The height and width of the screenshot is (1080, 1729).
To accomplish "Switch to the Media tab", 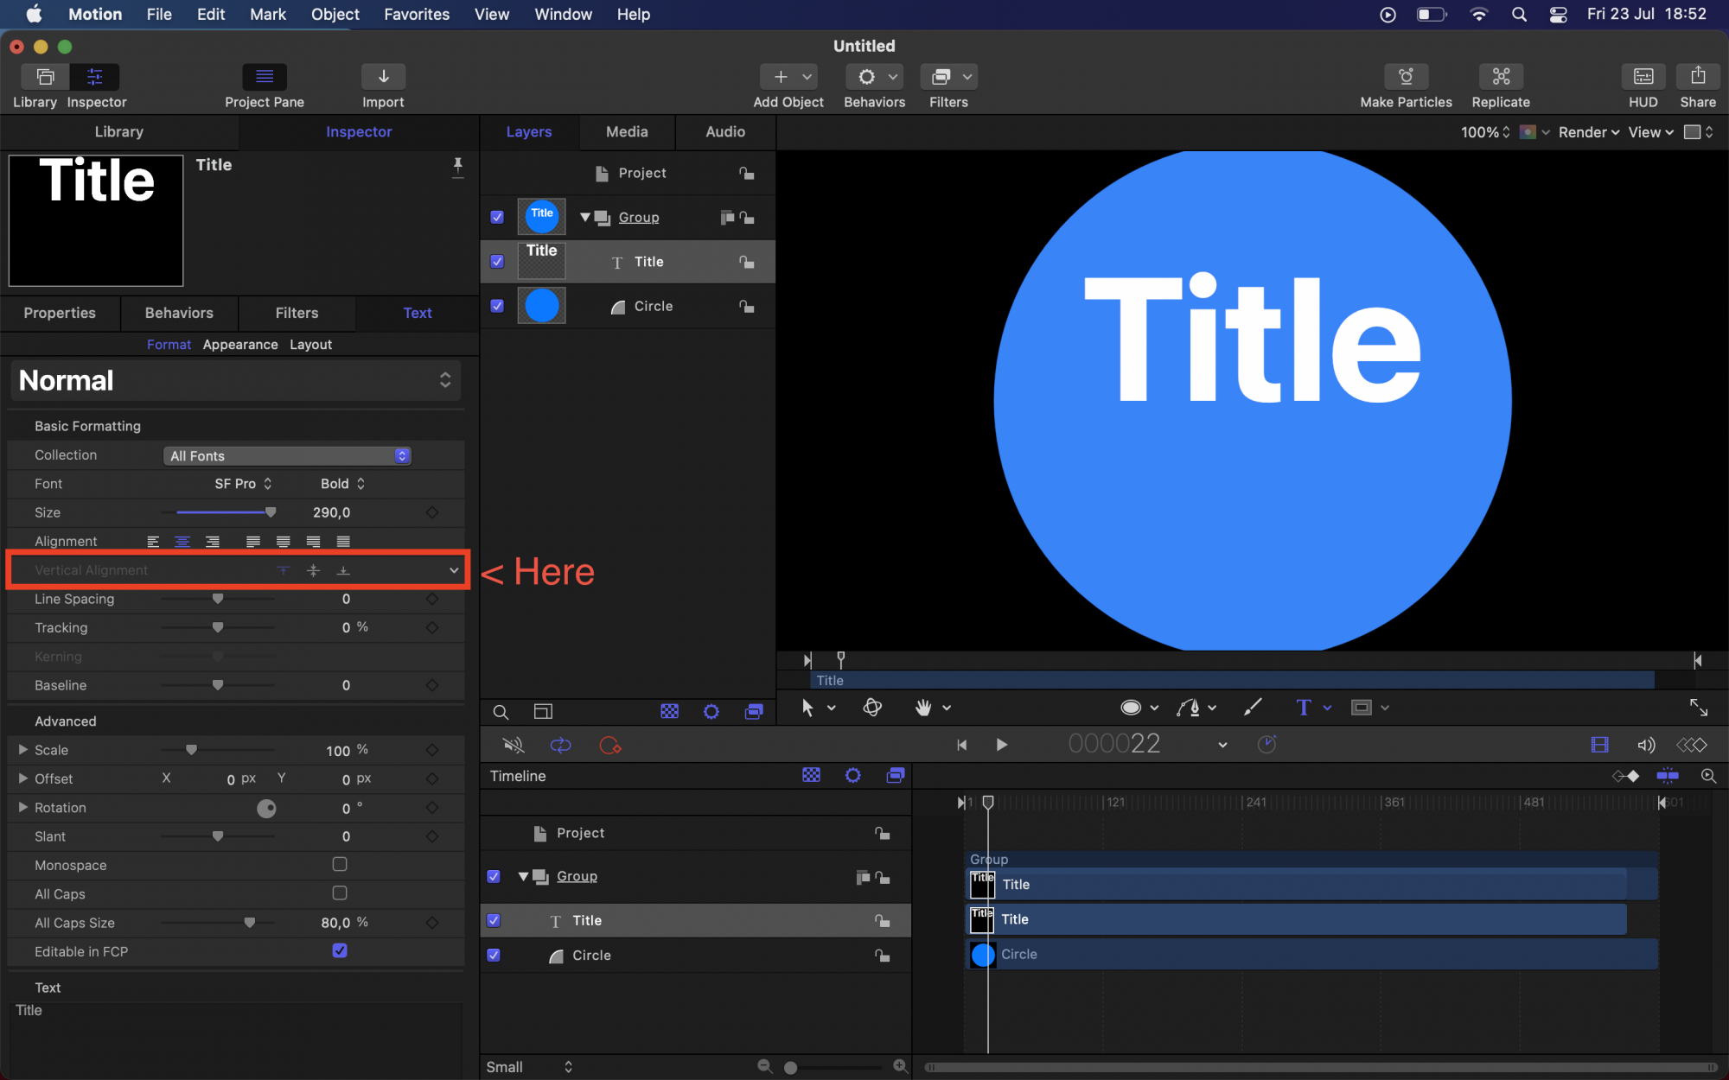I will coord(627,131).
